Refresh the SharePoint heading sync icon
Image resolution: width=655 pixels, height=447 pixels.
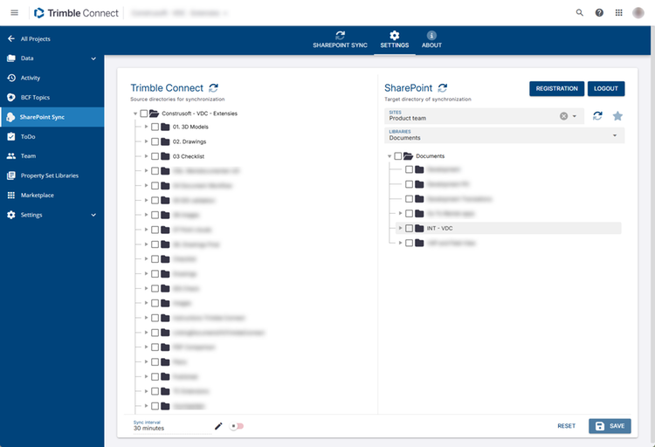(x=443, y=87)
